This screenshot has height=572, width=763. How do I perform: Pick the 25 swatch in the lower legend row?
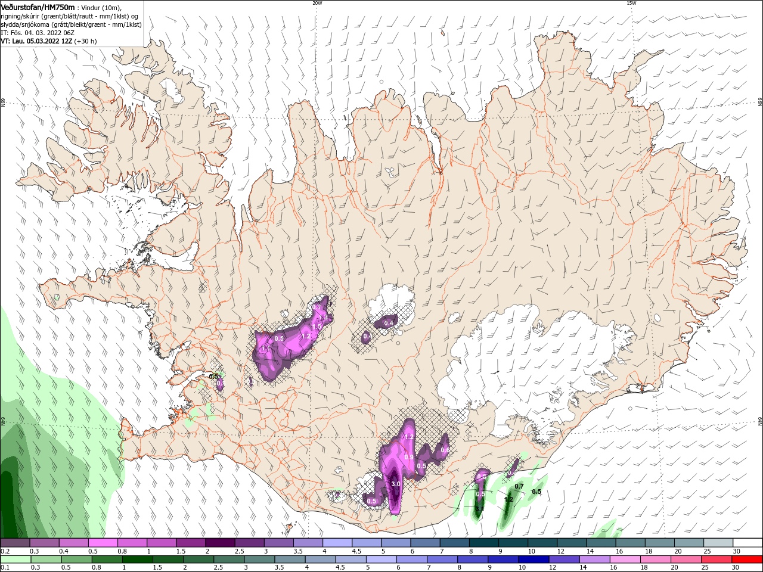[x=717, y=559]
